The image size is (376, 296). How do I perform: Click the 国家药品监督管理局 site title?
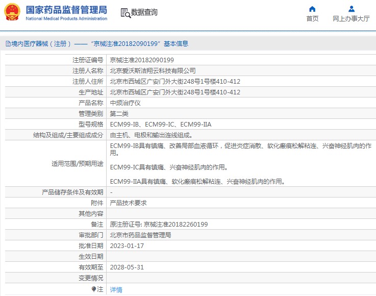tap(66, 9)
